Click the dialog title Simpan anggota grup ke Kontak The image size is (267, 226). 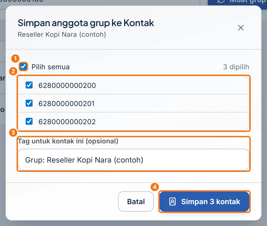coord(86,23)
